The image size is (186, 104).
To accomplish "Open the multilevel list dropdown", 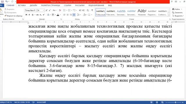I will pyautogui.click(x=76, y=10).
